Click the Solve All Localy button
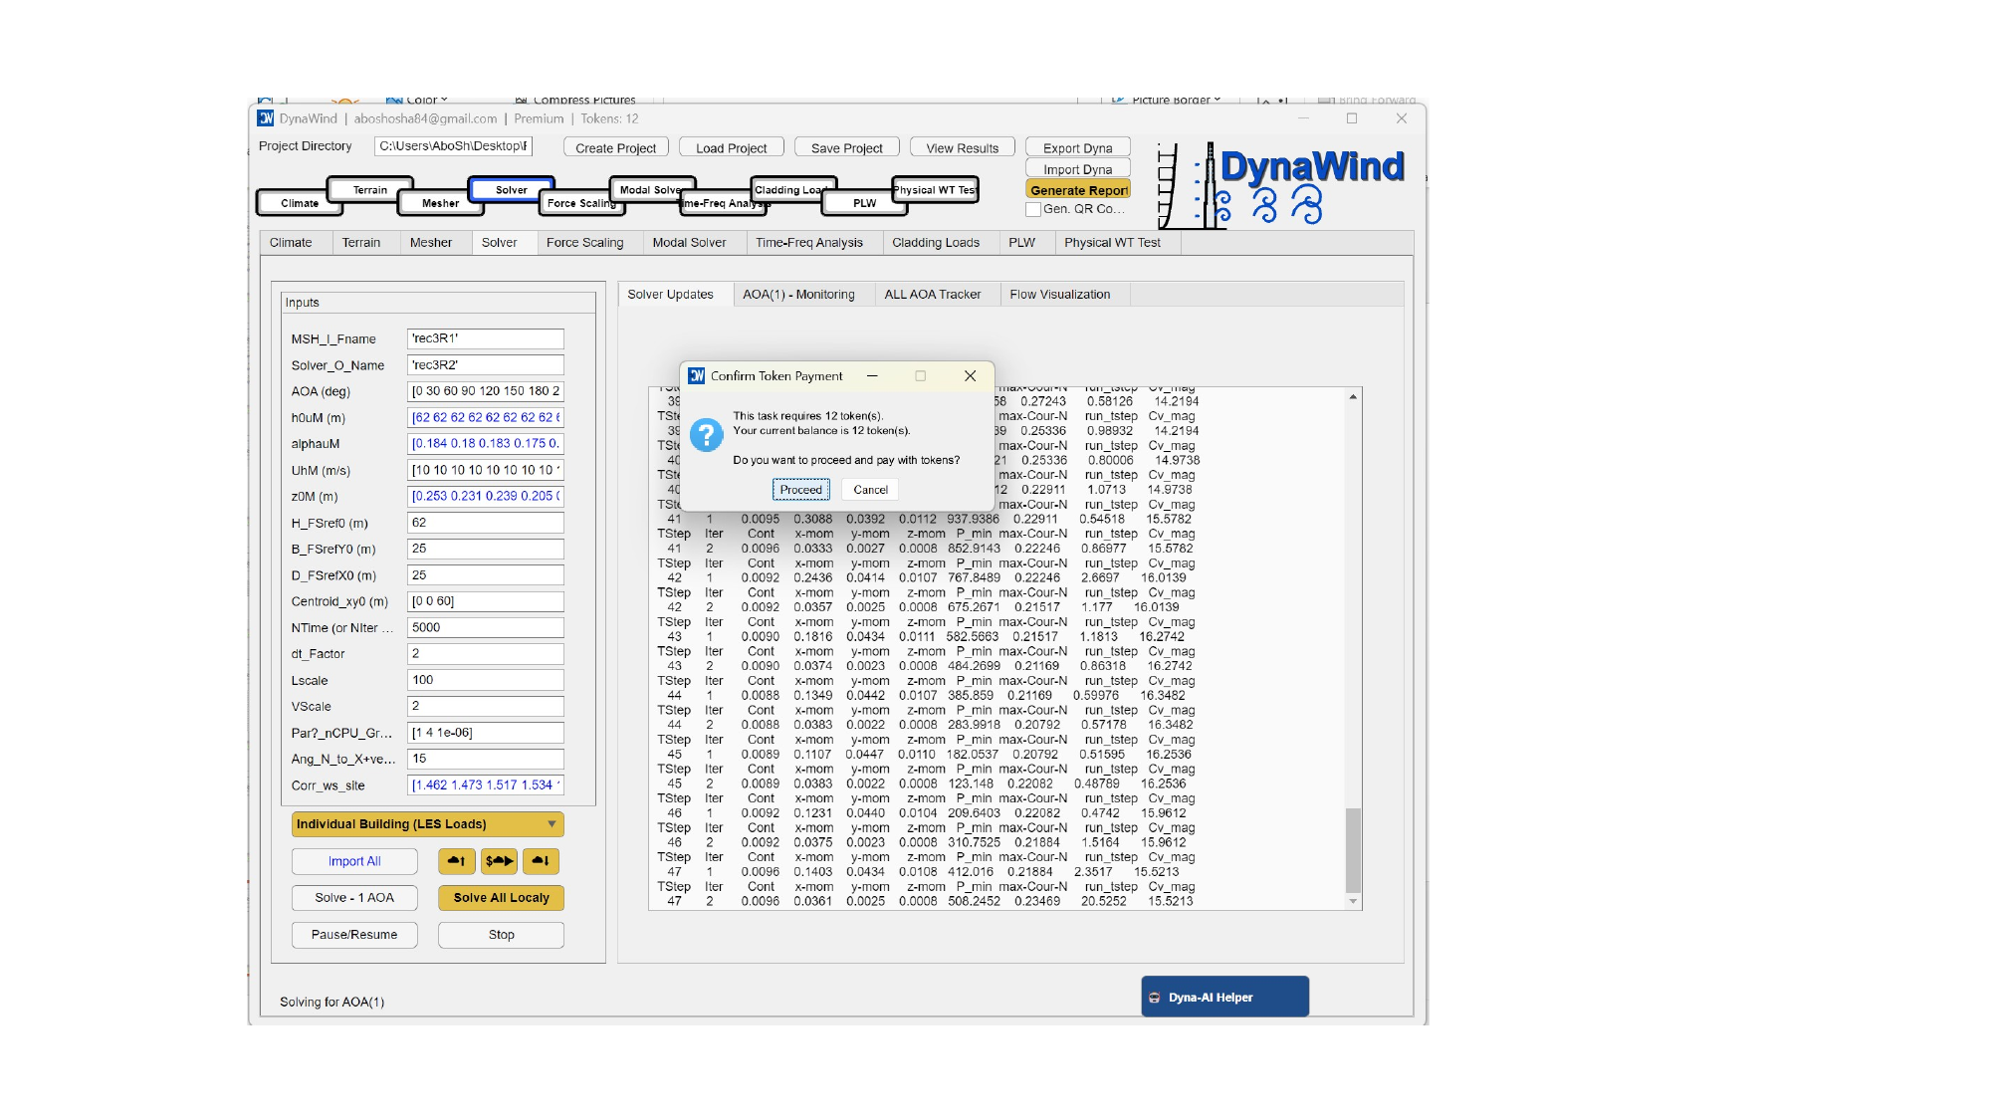 [x=501, y=898]
